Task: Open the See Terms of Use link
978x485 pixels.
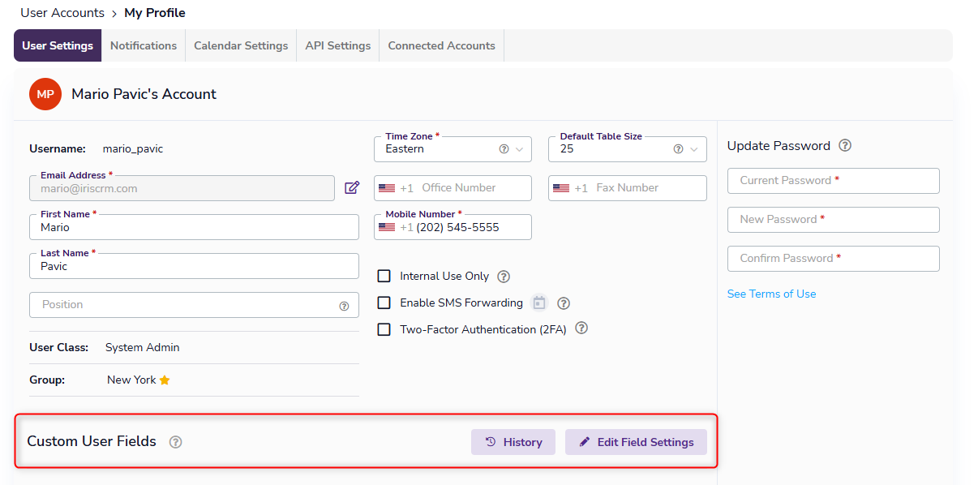Action: coord(771,294)
